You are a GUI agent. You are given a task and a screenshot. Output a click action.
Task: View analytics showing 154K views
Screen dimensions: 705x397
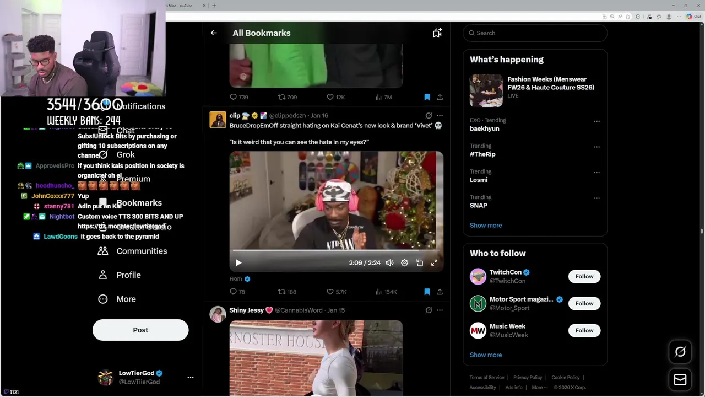379,292
